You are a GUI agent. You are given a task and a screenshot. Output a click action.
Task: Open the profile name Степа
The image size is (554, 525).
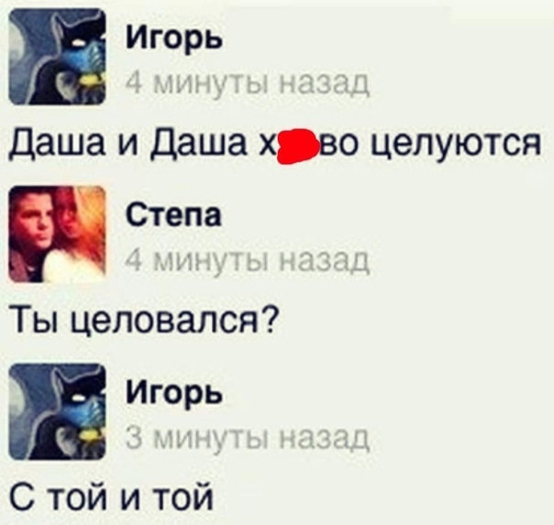[174, 215]
